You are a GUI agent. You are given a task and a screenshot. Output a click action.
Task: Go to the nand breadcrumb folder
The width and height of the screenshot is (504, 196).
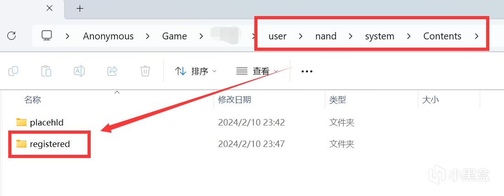(326, 36)
